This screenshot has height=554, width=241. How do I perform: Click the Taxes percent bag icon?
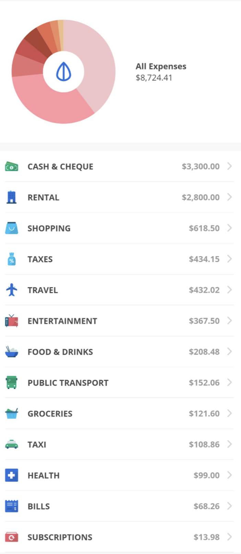pos(11,259)
